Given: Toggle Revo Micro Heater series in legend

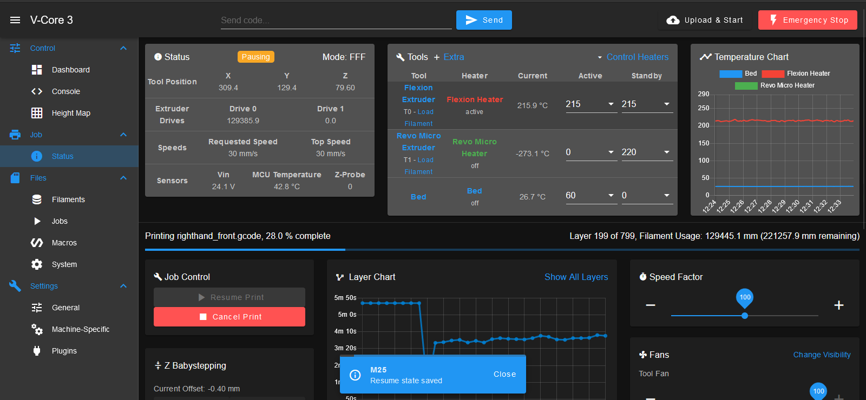Looking at the screenshot, I should tap(775, 85).
